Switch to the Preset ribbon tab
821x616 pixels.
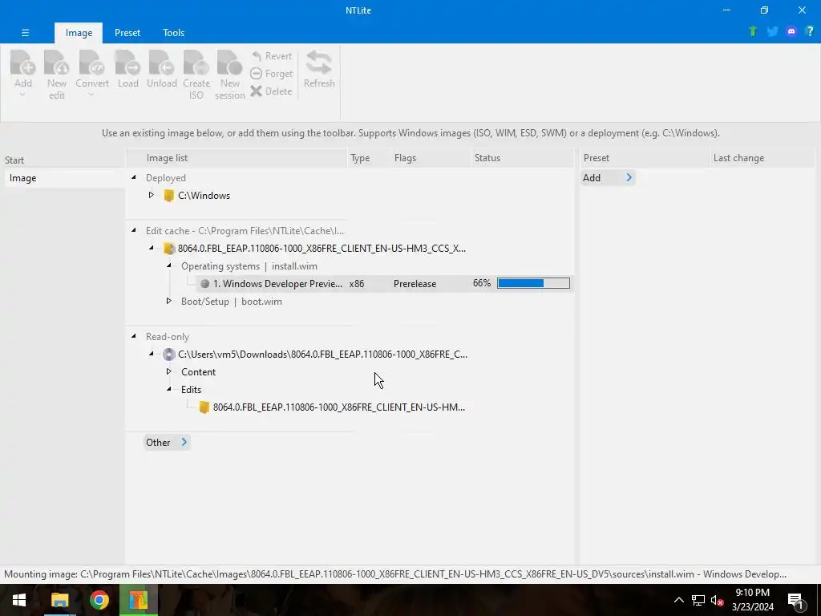pos(127,32)
